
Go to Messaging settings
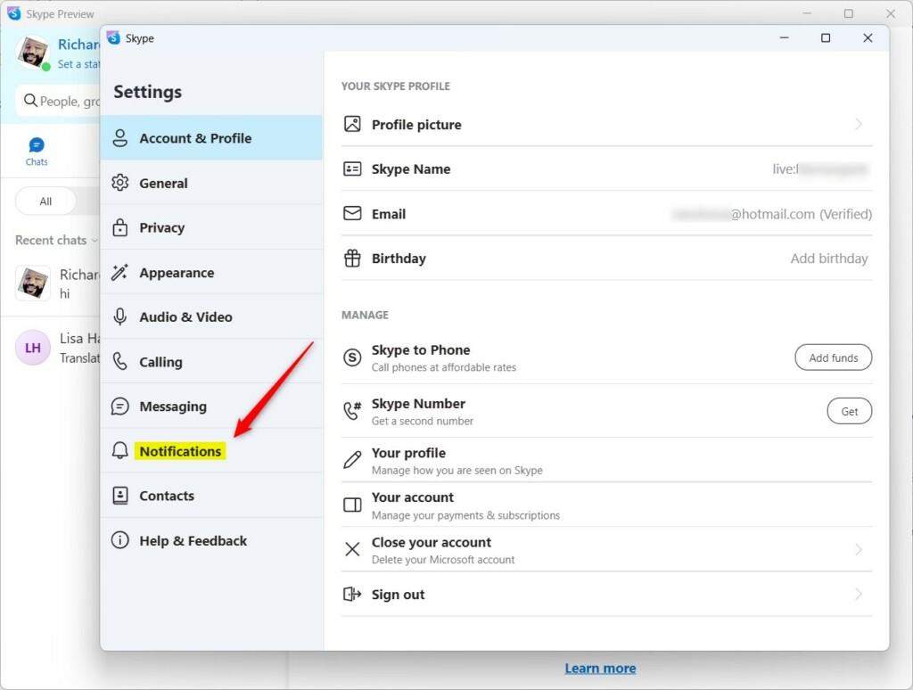coord(211,407)
